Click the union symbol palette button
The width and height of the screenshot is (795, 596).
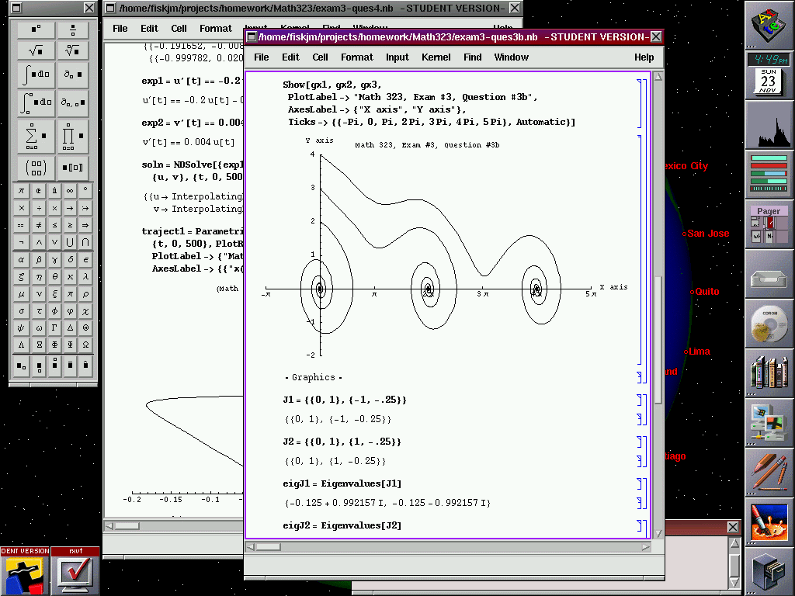click(70, 242)
